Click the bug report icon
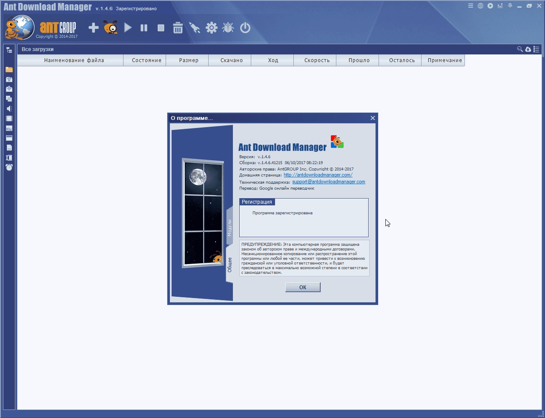This screenshot has height=418, width=545. (228, 28)
